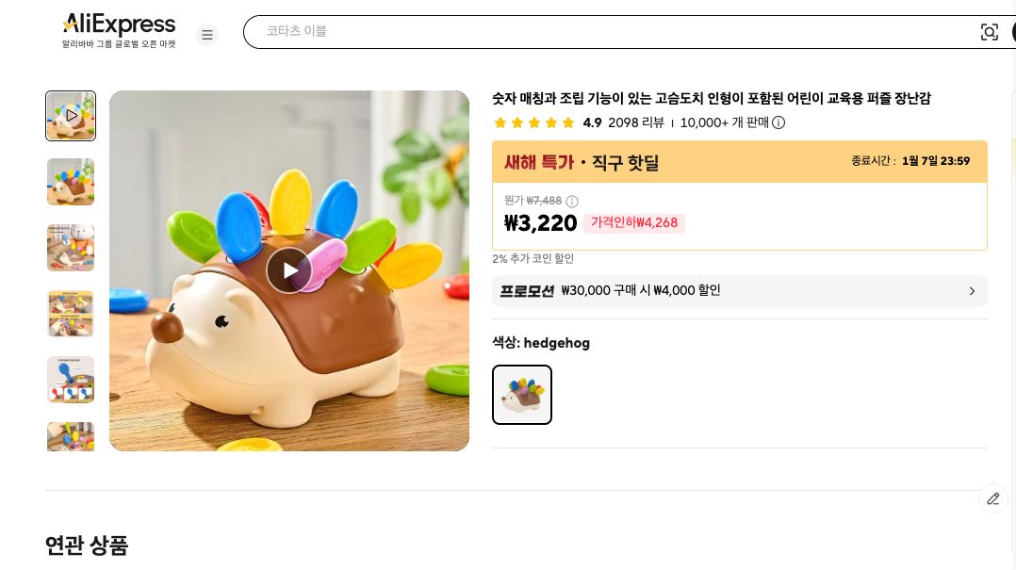Click the info icon beside the original price ₩7,488

572,201
